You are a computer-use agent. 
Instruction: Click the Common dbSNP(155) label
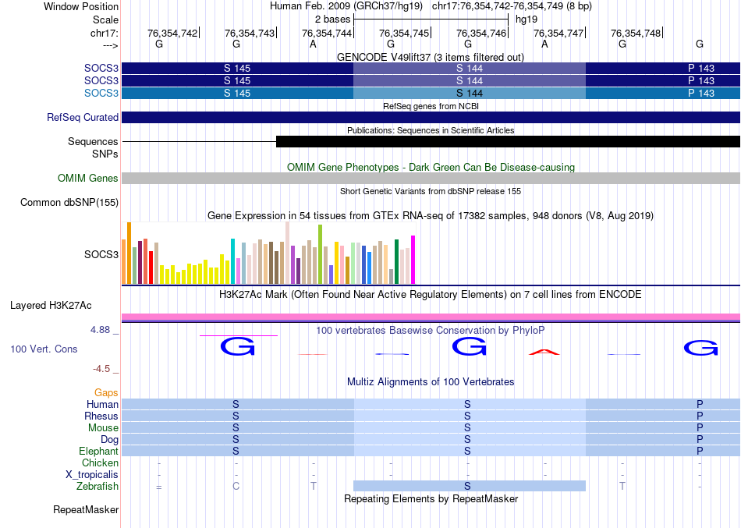69,202
